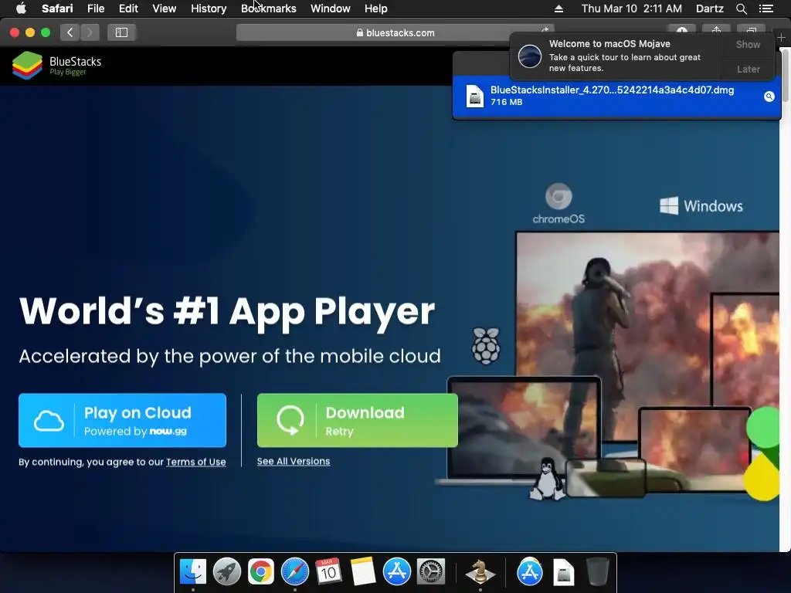Open the Terms of Use link
The width and height of the screenshot is (791, 593).
pos(195,462)
